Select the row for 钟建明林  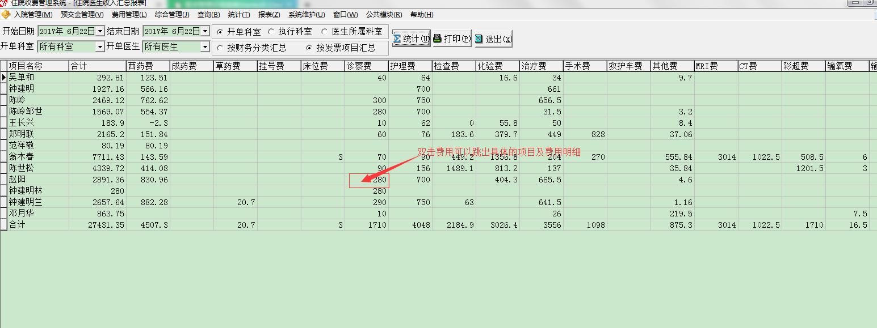point(438,191)
